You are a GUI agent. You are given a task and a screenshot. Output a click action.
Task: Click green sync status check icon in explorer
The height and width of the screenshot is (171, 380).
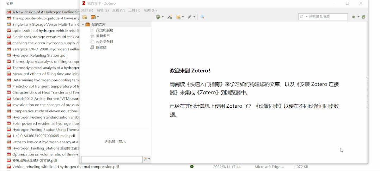192,167
